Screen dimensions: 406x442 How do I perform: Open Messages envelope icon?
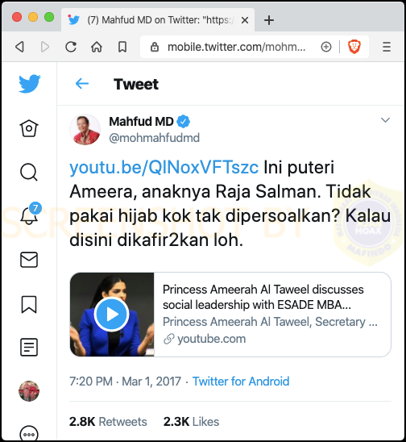29,260
